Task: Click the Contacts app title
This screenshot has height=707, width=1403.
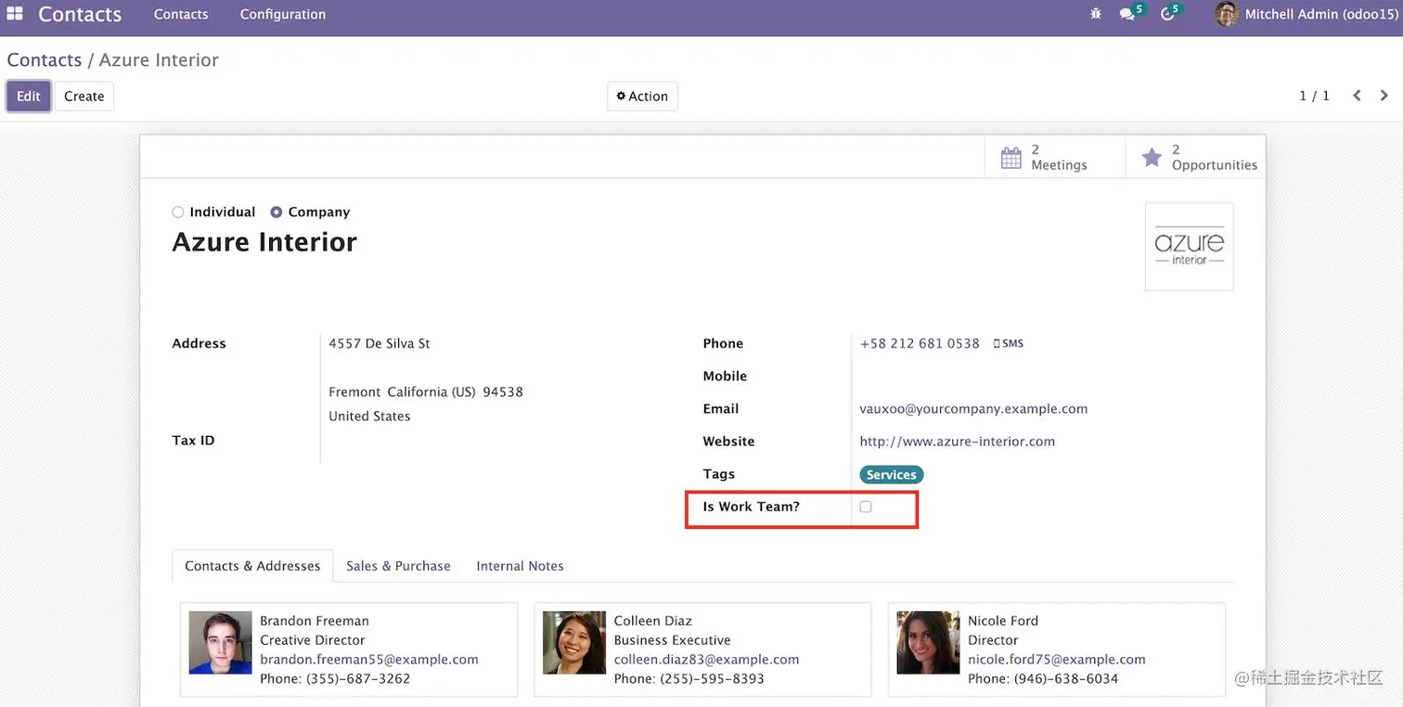Action: (x=80, y=14)
